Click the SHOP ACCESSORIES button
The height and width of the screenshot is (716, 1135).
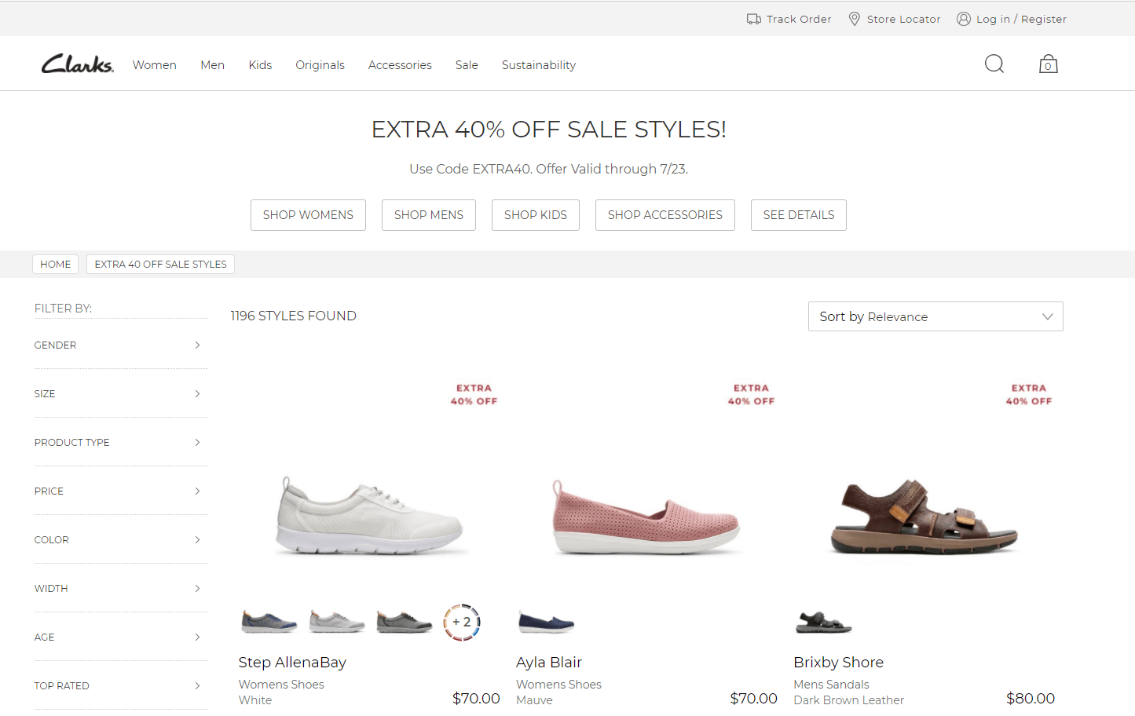click(x=665, y=215)
